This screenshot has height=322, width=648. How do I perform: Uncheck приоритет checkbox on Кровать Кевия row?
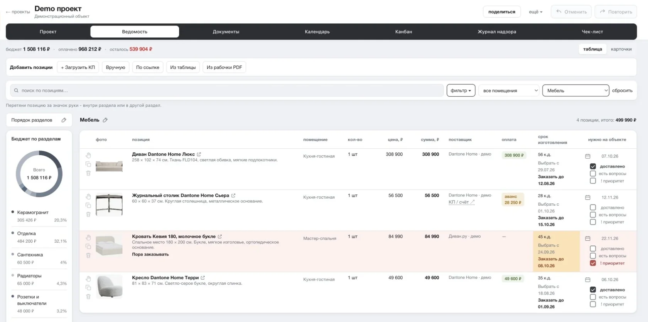593,263
